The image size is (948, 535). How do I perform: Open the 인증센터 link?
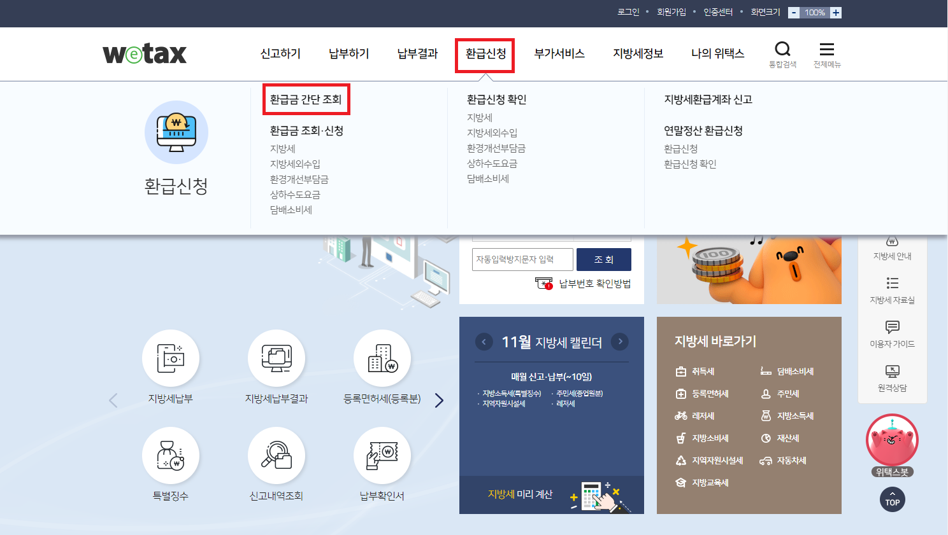click(718, 12)
